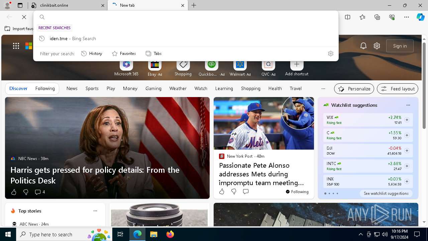428x241 pixels.
Task: Open Windows Start menu
Action: coord(8,234)
